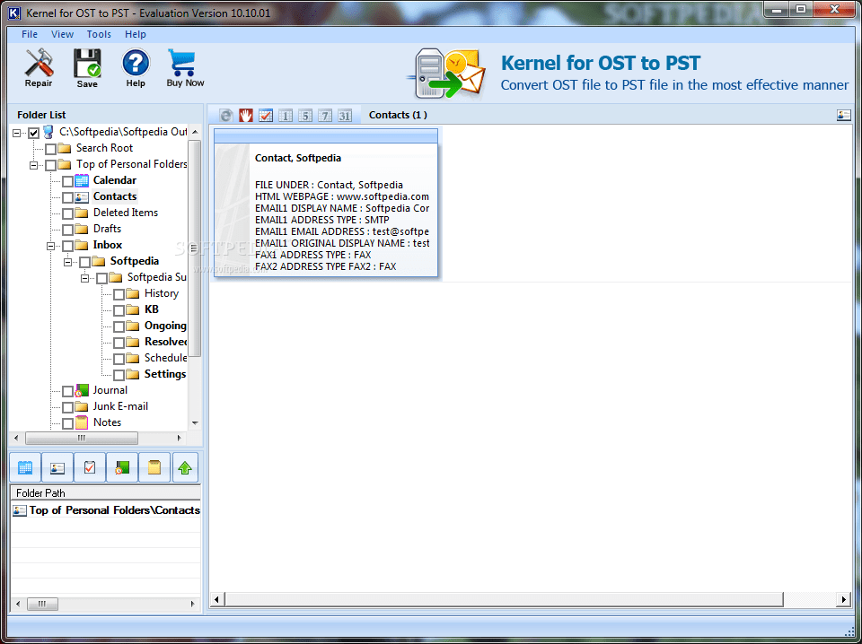The image size is (862, 644).
Task: Open Help via the question mark icon
Action: [136, 68]
